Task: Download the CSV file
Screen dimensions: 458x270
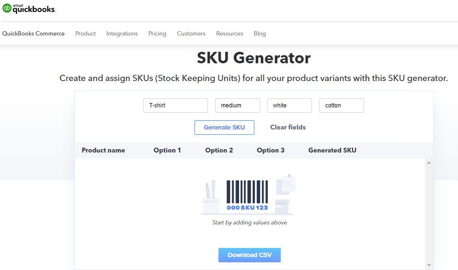Action: pos(250,255)
